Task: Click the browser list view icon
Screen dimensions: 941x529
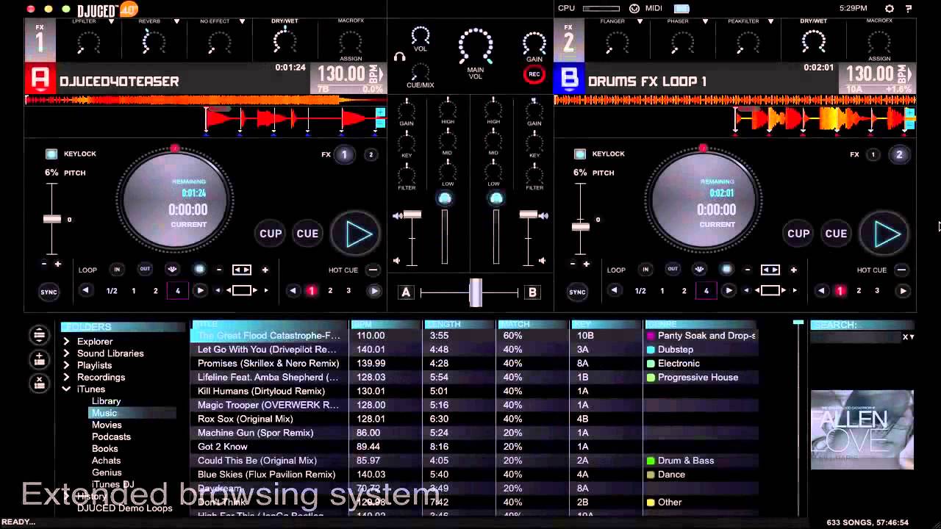Action: click(39, 335)
